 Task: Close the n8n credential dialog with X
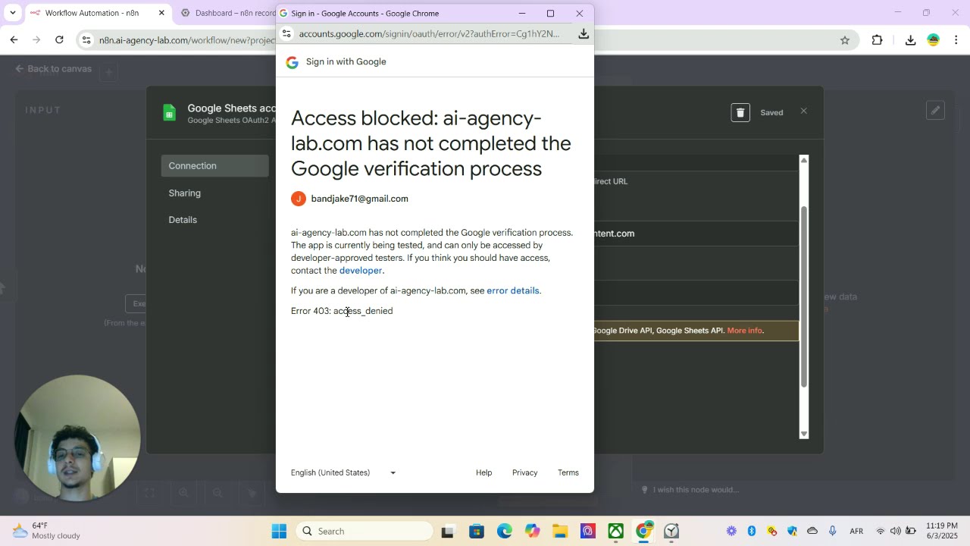(x=804, y=111)
